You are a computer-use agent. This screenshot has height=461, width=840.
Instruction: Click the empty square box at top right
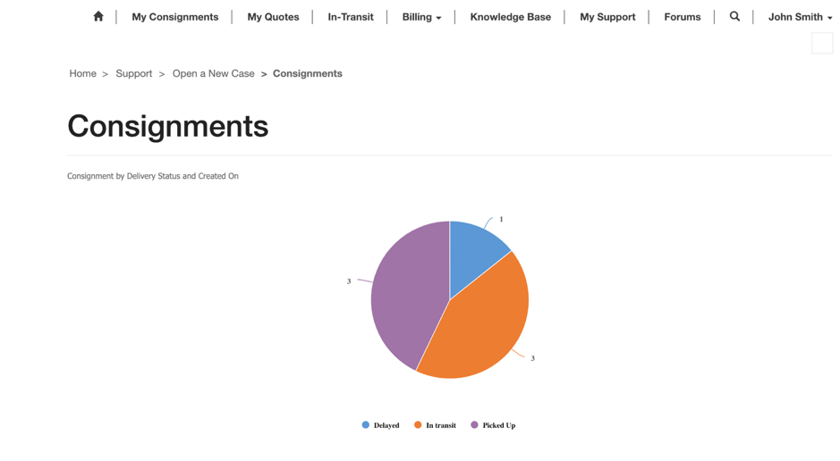tap(821, 43)
